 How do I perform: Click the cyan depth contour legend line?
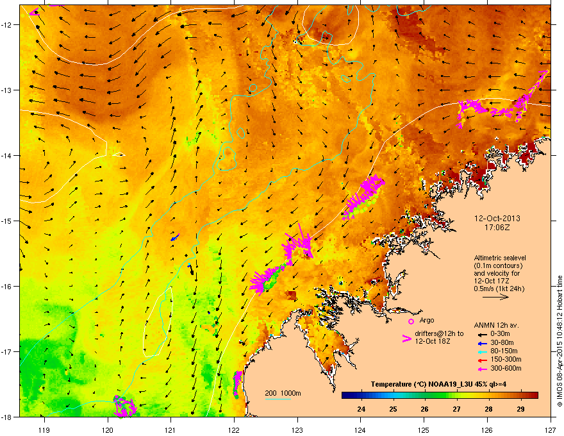click(278, 399)
